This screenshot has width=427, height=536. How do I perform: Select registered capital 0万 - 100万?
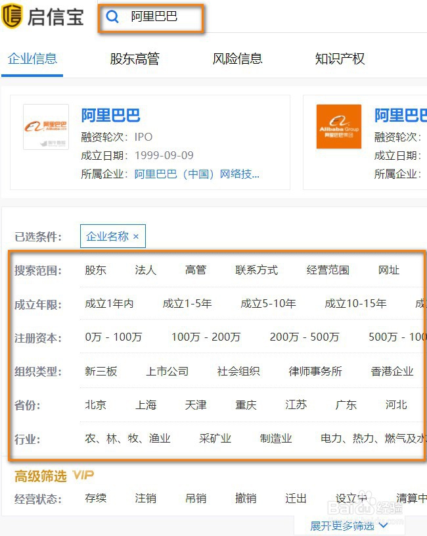(x=114, y=337)
